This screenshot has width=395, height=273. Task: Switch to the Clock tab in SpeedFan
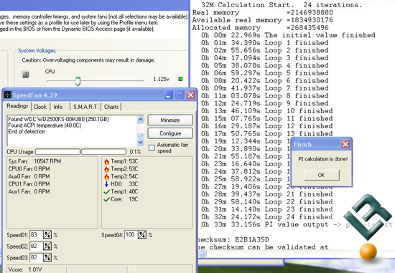coord(40,107)
